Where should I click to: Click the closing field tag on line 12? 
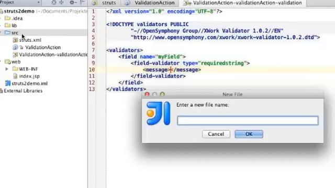coord(131,83)
